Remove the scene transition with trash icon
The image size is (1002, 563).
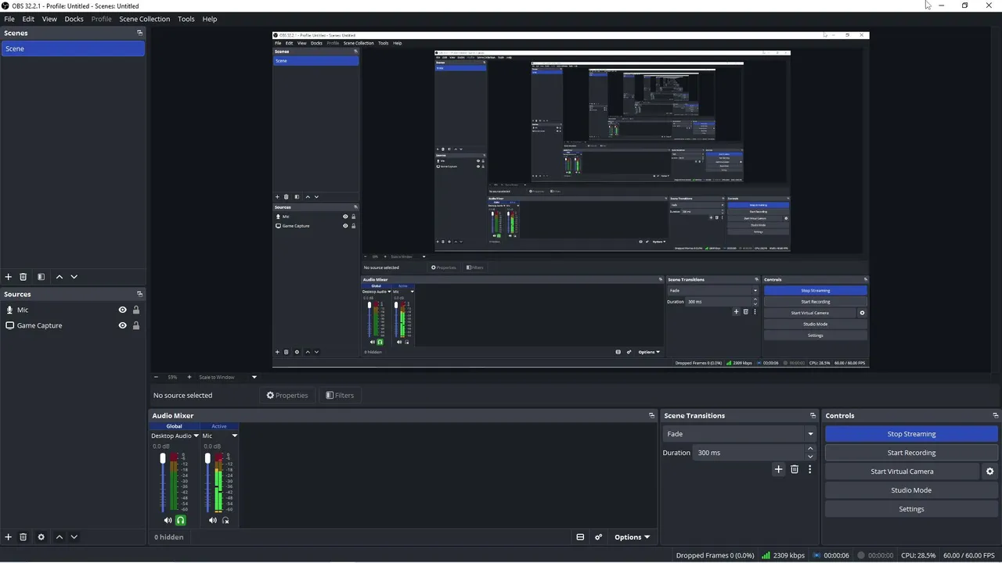[795, 469]
